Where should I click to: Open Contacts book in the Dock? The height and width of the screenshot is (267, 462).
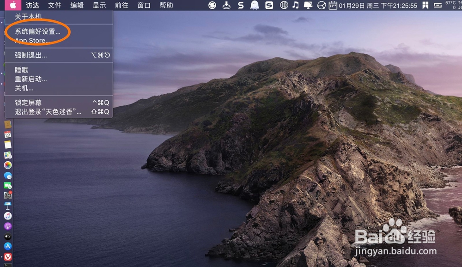click(x=8, y=124)
